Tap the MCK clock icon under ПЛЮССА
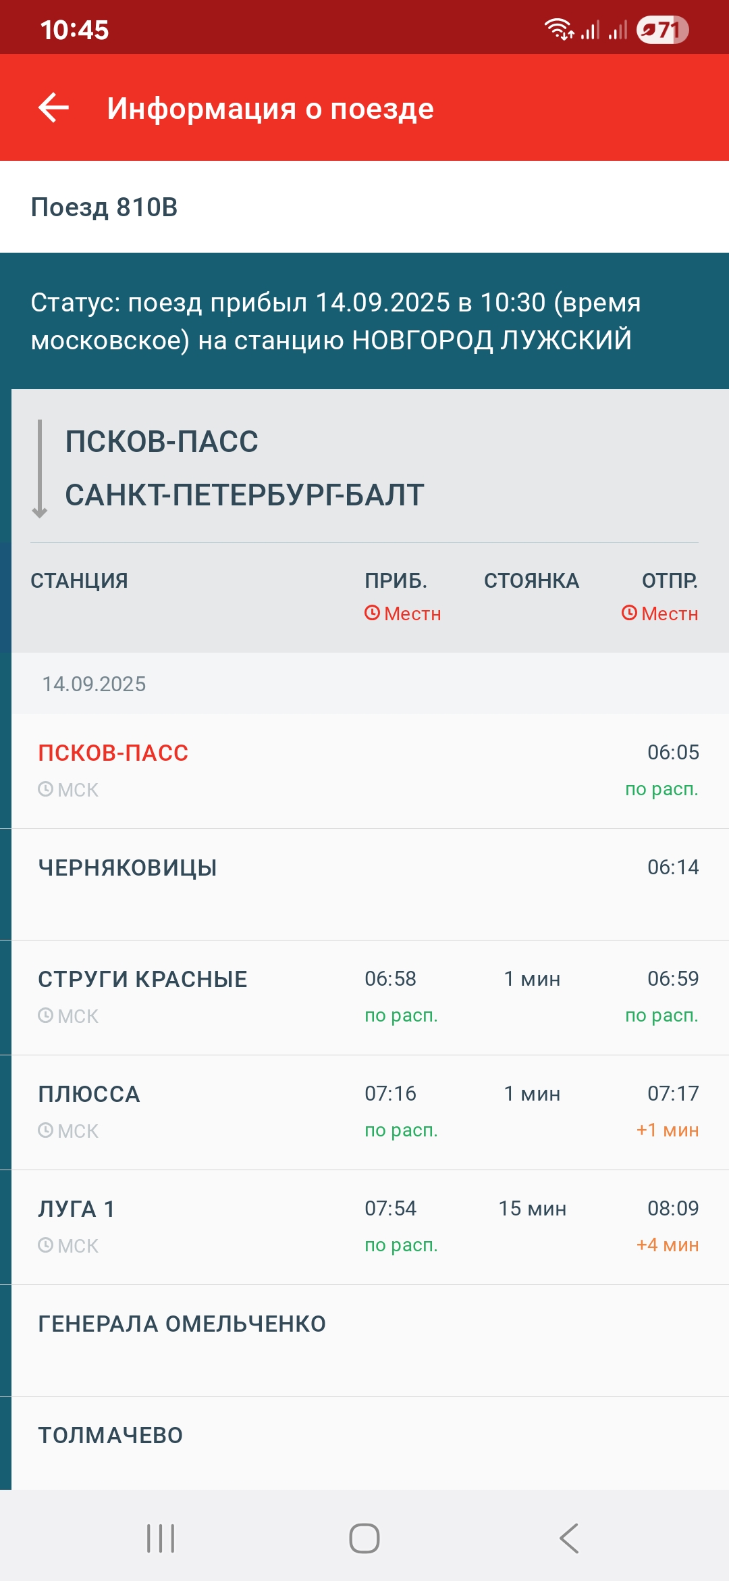This screenshot has height=1581, width=729. (x=45, y=1130)
